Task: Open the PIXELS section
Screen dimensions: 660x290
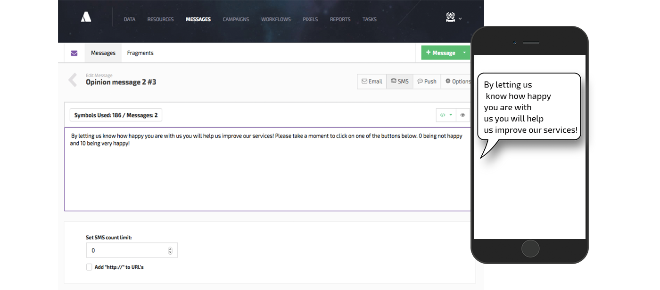Action: coord(310,19)
